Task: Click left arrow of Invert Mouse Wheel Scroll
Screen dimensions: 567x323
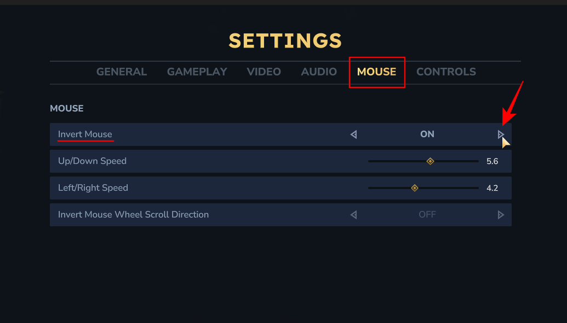Action: tap(353, 215)
